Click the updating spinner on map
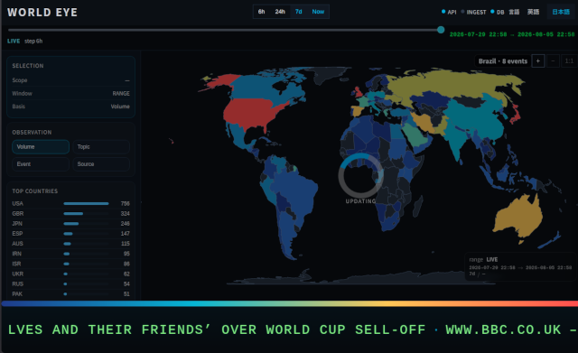Screen dimensions: 578x353 361,175
